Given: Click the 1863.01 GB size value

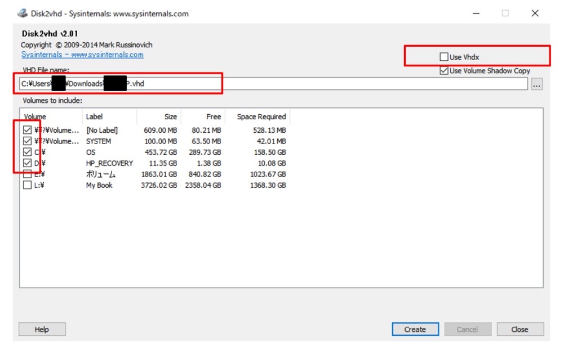Looking at the screenshot, I should point(159,174).
